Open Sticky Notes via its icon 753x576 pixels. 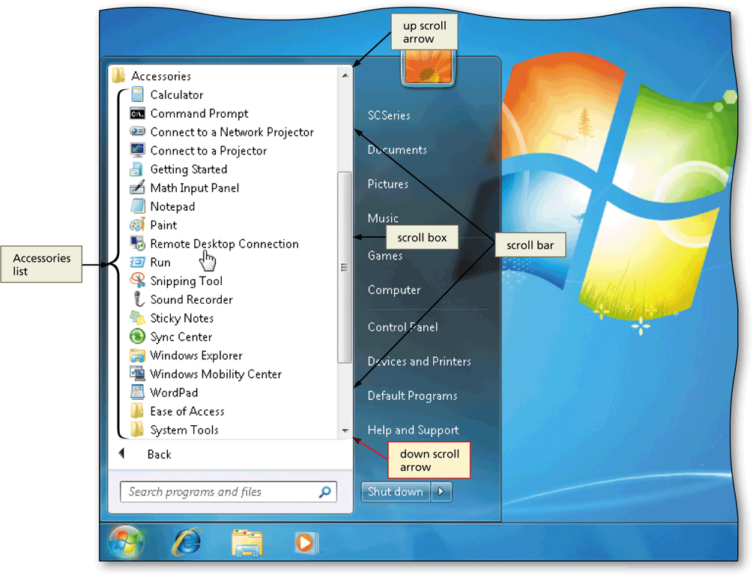137,318
